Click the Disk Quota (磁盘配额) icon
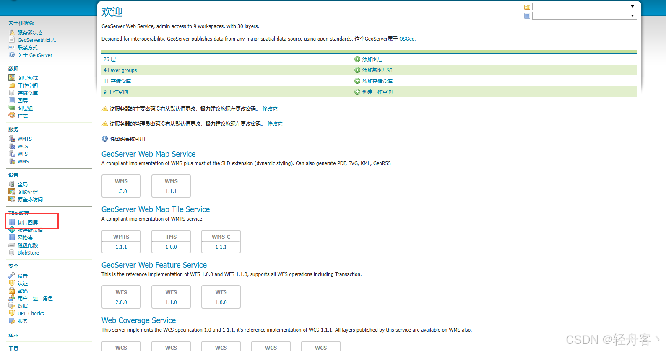Image resolution: width=666 pixels, height=351 pixels. (x=12, y=245)
